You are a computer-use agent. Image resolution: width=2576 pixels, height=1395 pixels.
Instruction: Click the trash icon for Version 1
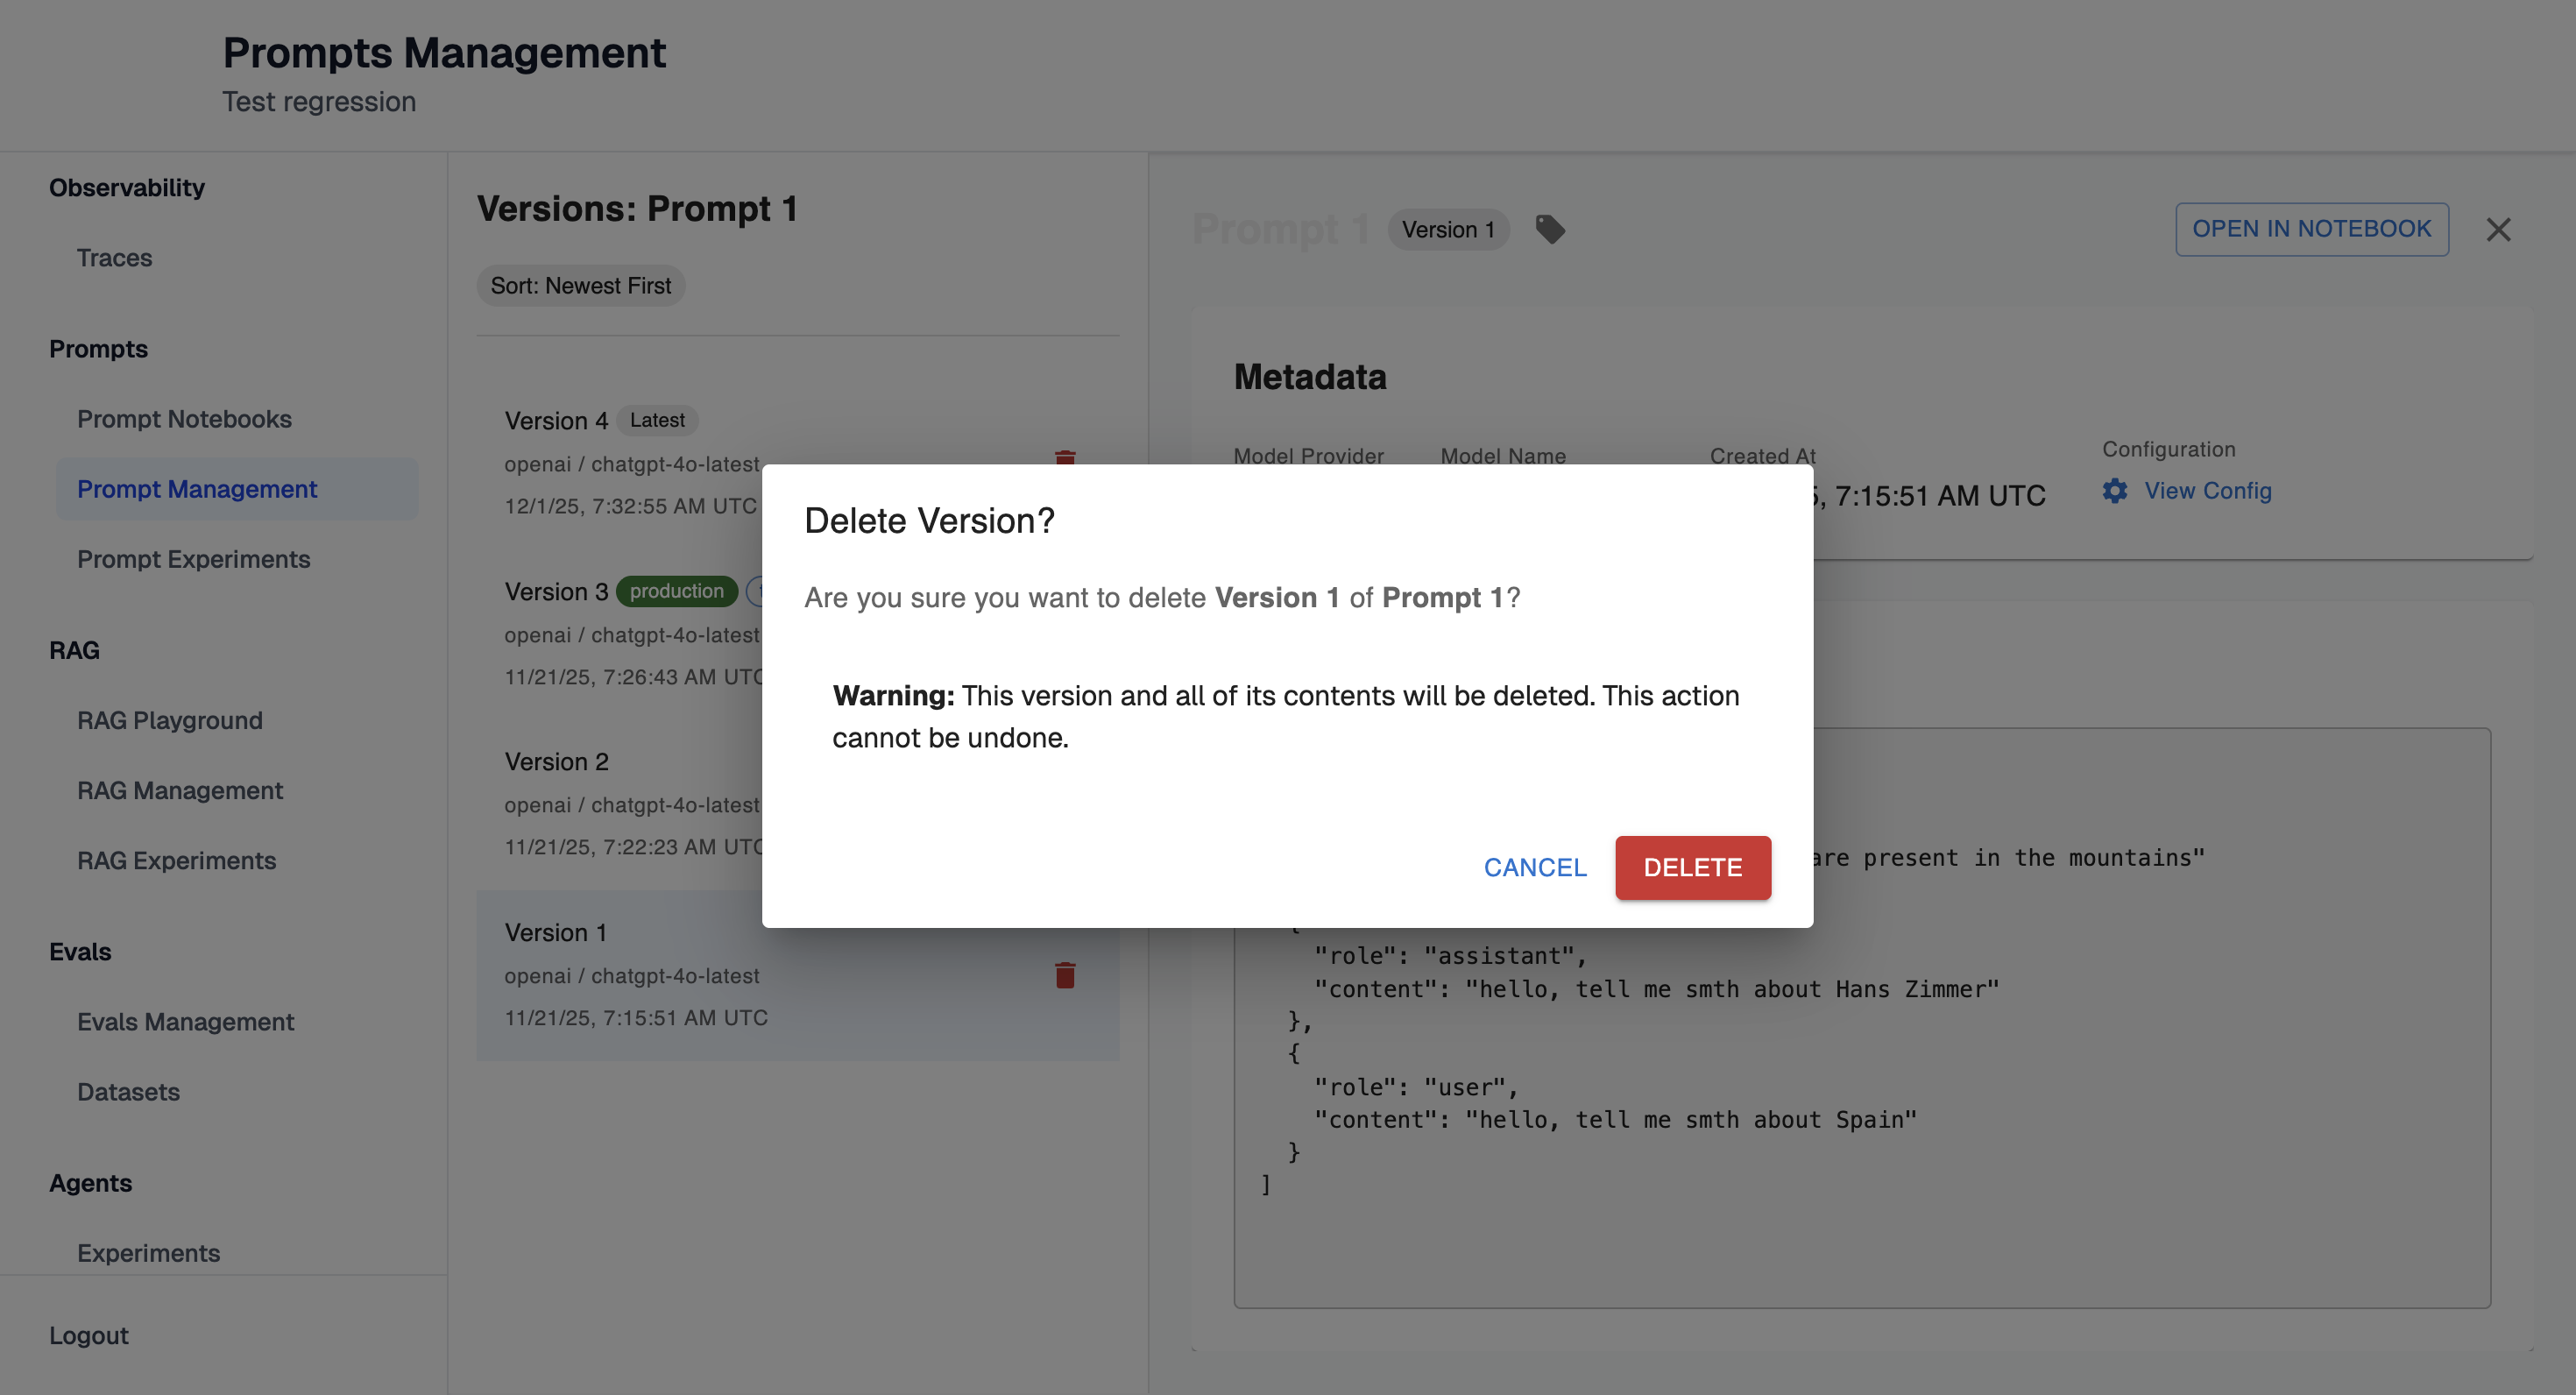pyautogui.click(x=1065, y=975)
